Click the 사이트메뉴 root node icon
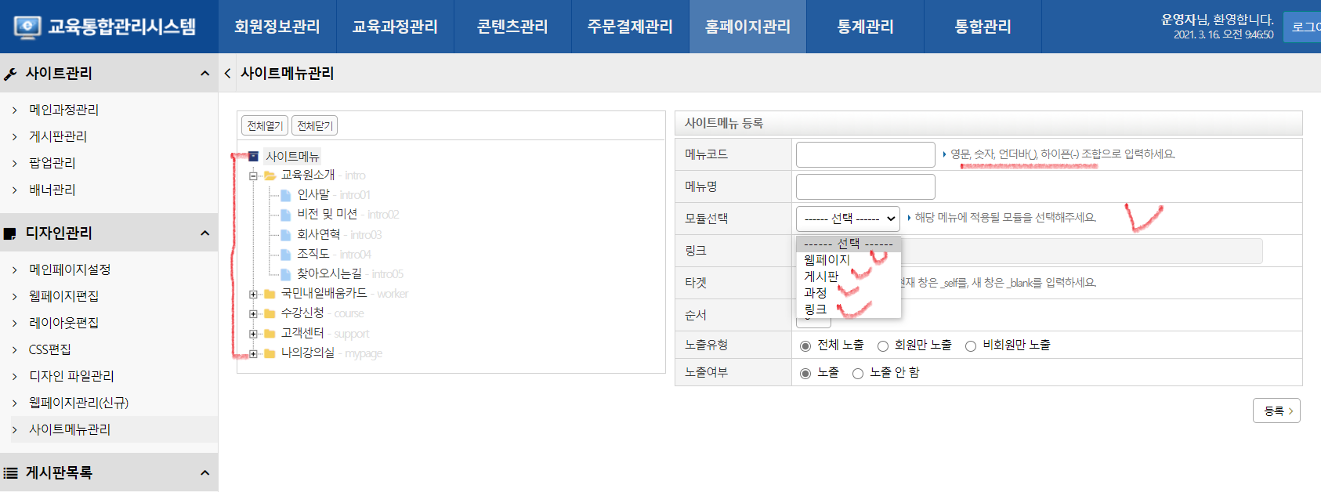 [253, 157]
